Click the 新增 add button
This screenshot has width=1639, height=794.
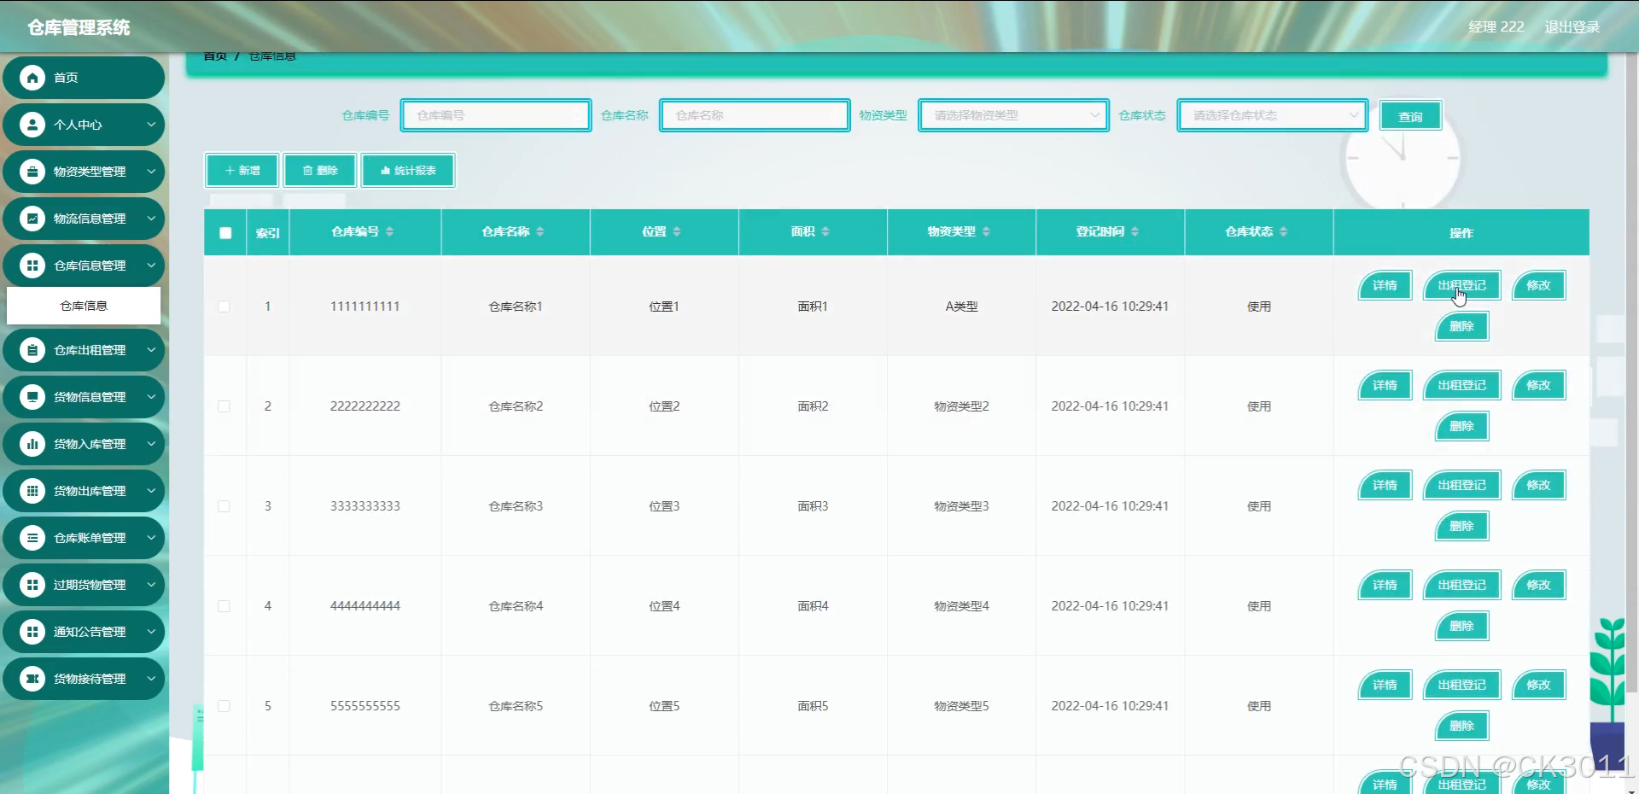pos(242,171)
